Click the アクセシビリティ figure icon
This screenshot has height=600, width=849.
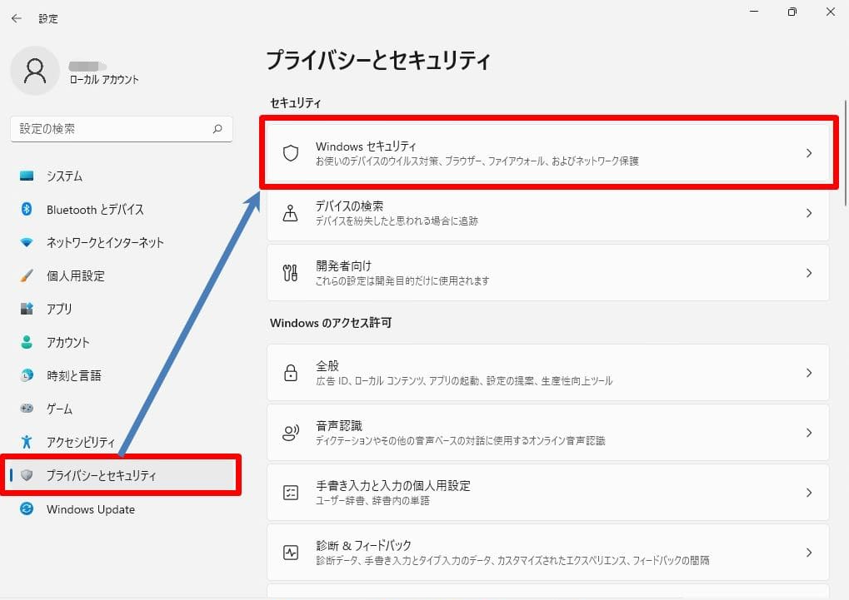tap(27, 442)
